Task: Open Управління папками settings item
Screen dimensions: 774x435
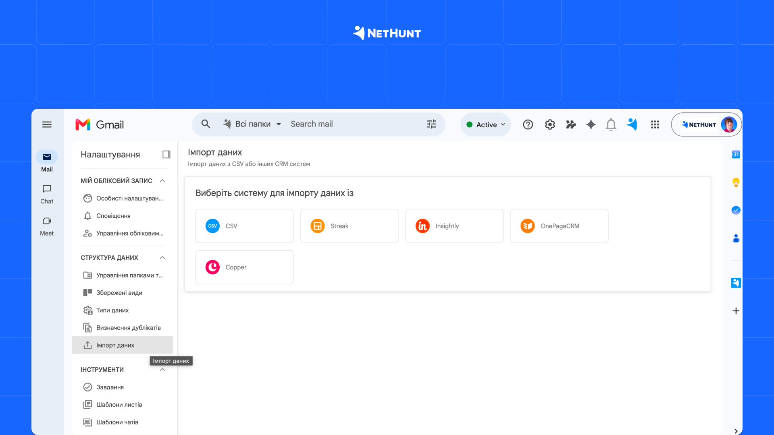Action: tap(123, 275)
